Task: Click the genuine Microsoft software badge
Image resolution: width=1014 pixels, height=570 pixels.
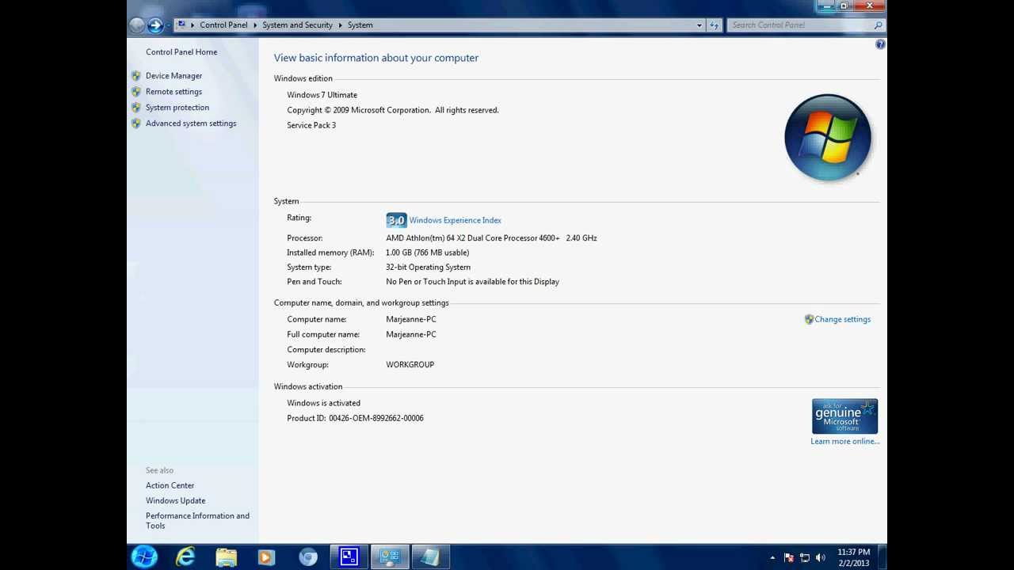Action: 844,416
